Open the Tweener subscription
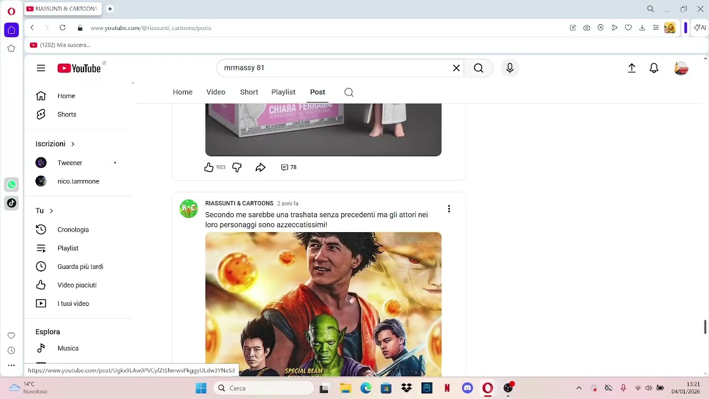Screen dimensions: 709x399 (x=78, y=163)
